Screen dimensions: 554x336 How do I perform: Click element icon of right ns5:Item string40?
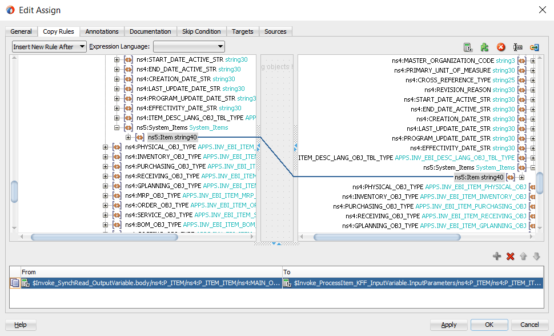point(510,177)
